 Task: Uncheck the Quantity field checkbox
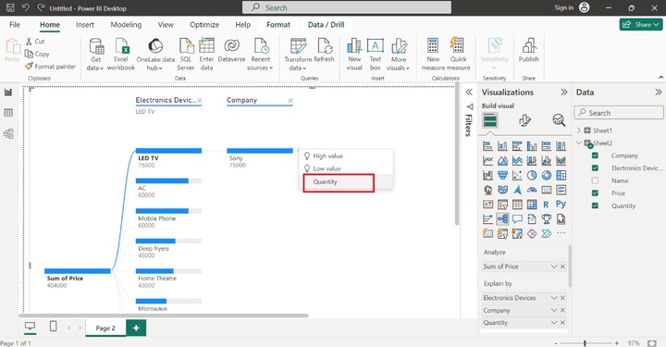[595, 205]
